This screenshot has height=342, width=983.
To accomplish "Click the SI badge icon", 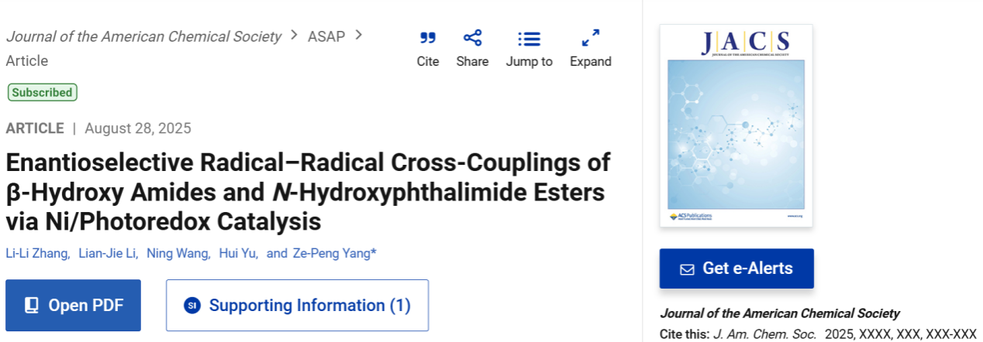I will tap(192, 306).
